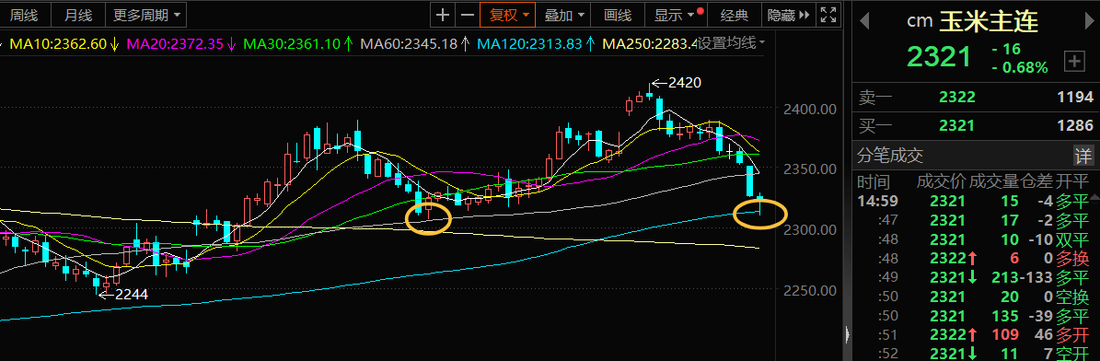Open the 显示 display options menu
The image size is (1100, 361).
[x=675, y=15]
